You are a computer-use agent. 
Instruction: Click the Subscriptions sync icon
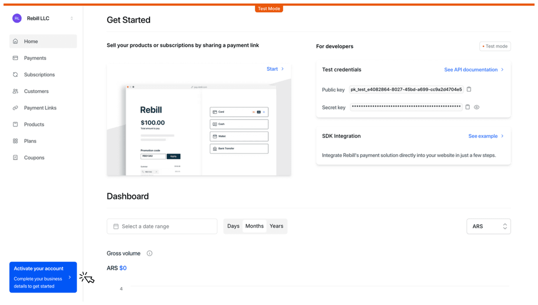point(16,74)
